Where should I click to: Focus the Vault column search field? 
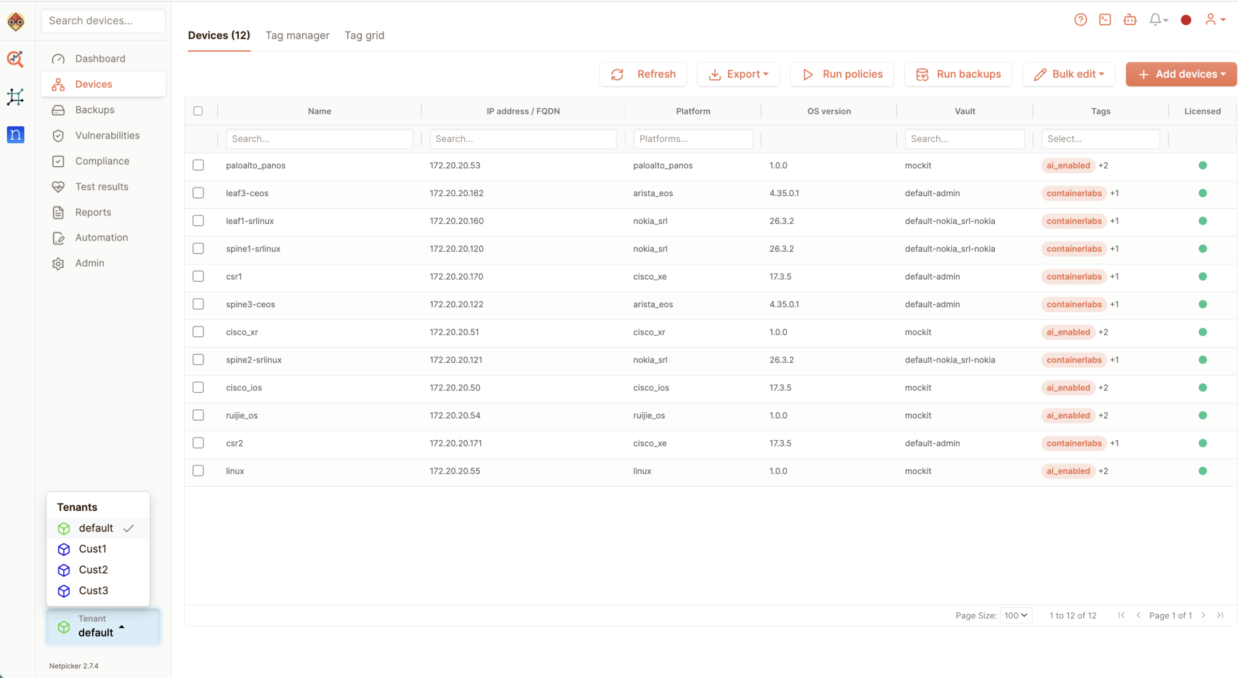pyautogui.click(x=964, y=139)
